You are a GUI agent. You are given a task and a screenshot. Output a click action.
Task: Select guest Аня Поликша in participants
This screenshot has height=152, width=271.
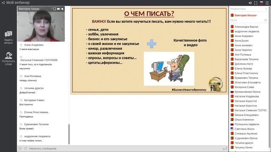pos(243,54)
